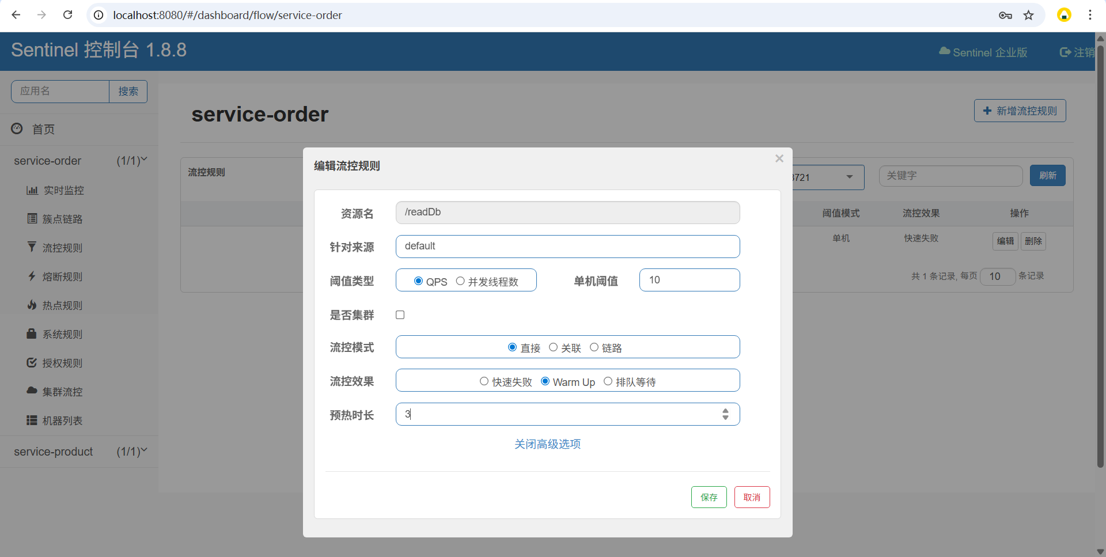Expand the service-product app chevron
The height and width of the screenshot is (557, 1106).
tap(144, 450)
